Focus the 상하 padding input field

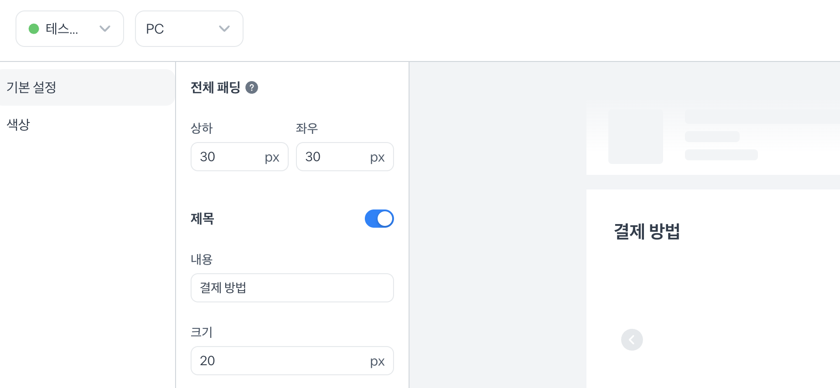(x=228, y=157)
